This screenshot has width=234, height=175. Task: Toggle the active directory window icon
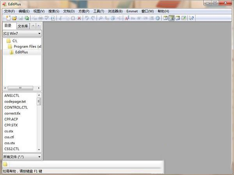(172, 18)
